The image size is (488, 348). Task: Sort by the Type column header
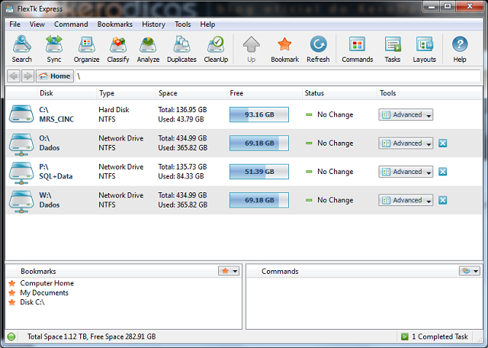coord(126,93)
